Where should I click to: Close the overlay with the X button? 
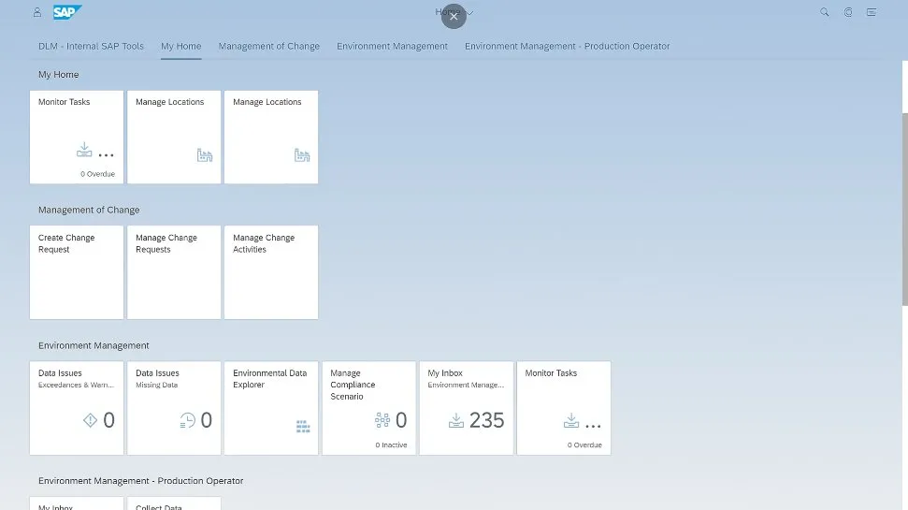[x=454, y=16]
